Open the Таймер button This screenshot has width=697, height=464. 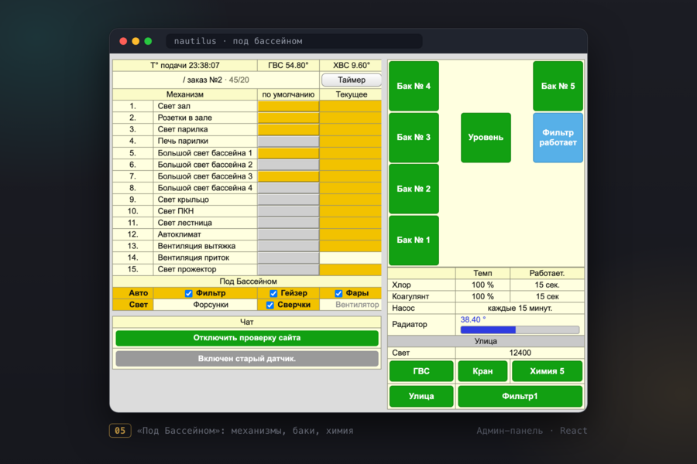[351, 80]
